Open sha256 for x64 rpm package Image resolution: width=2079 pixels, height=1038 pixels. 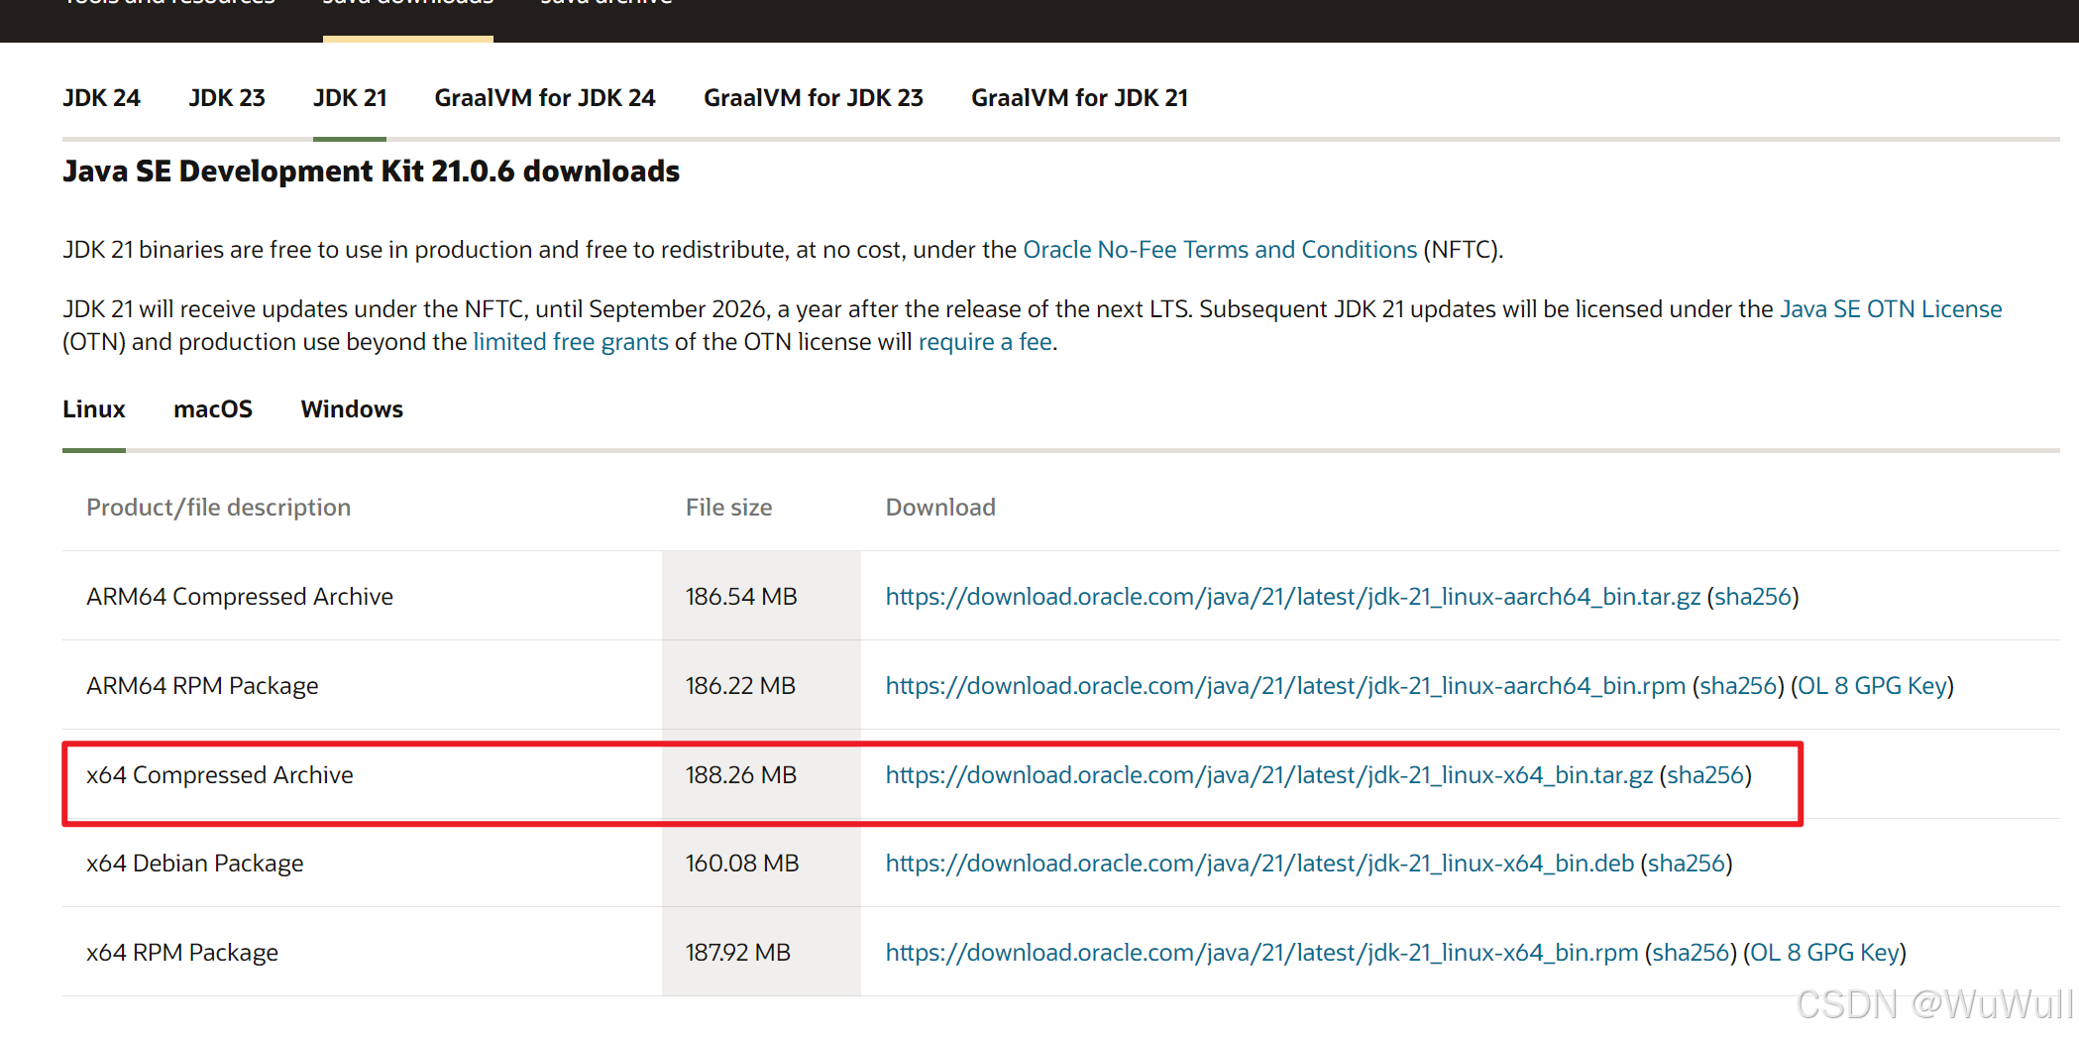[1691, 953]
